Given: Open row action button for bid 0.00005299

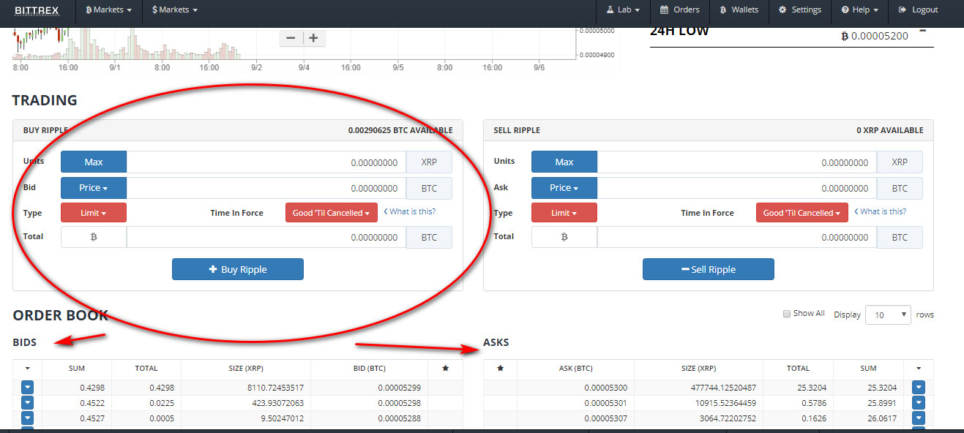Looking at the screenshot, I should [27, 387].
